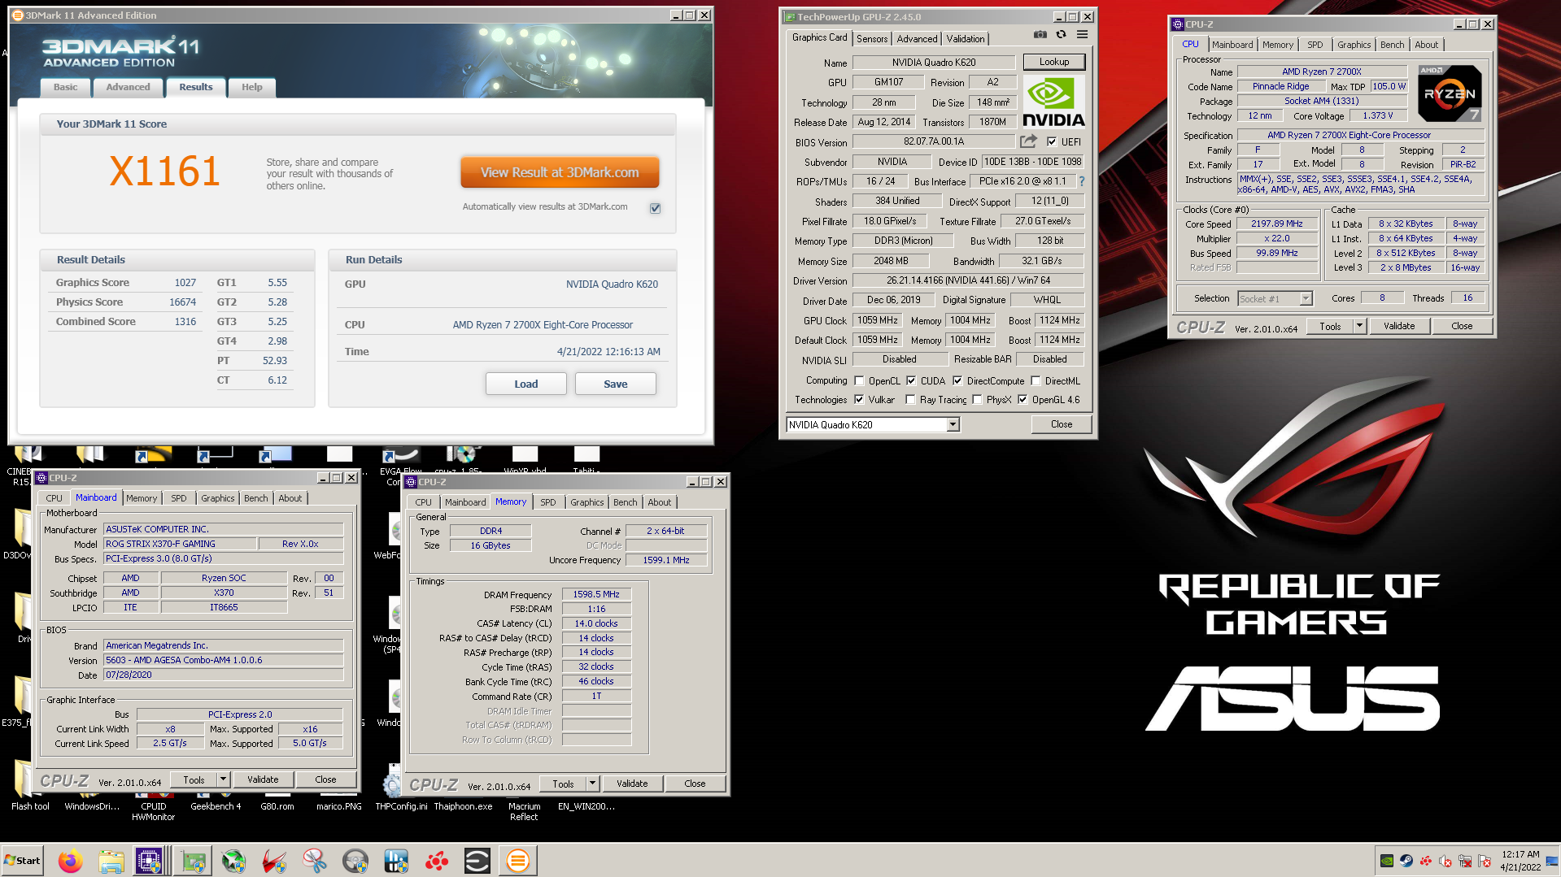Open the Validation tab in GPU-Z
This screenshot has width=1561, height=877.
click(966, 38)
